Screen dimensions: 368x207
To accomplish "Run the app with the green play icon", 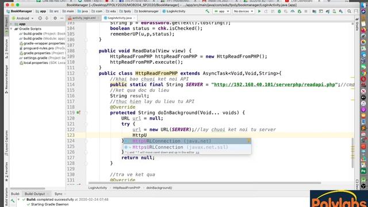I will (x=259, y=11).
